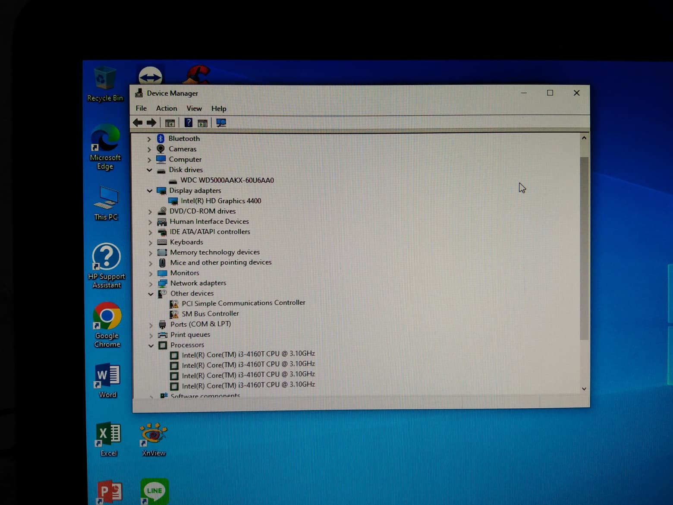Open the View menu
This screenshot has width=673, height=505.
(194, 108)
